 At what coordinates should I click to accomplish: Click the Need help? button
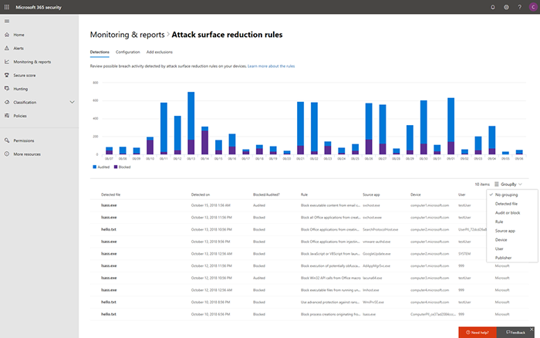[x=478, y=332]
